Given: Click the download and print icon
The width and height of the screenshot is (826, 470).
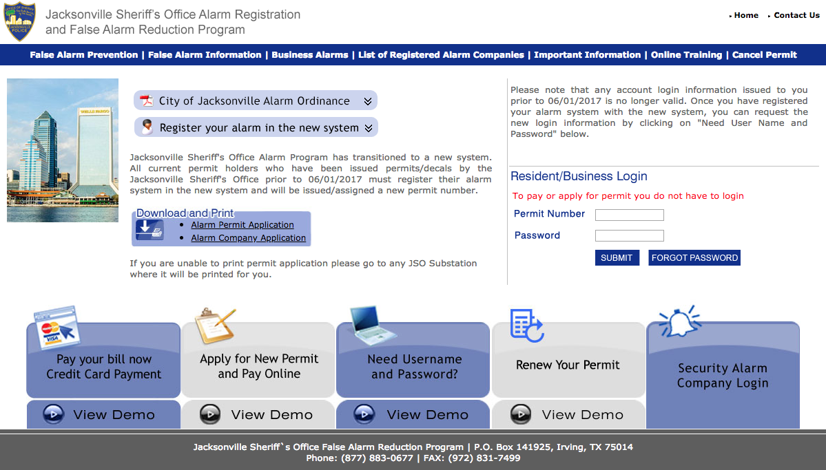Looking at the screenshot, I should [x=149, y=230].
